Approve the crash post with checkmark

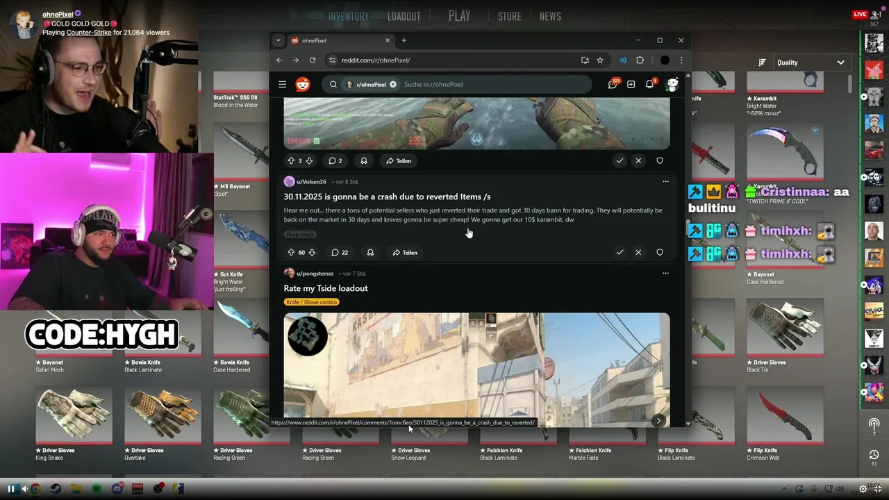[x=620, y=252]
